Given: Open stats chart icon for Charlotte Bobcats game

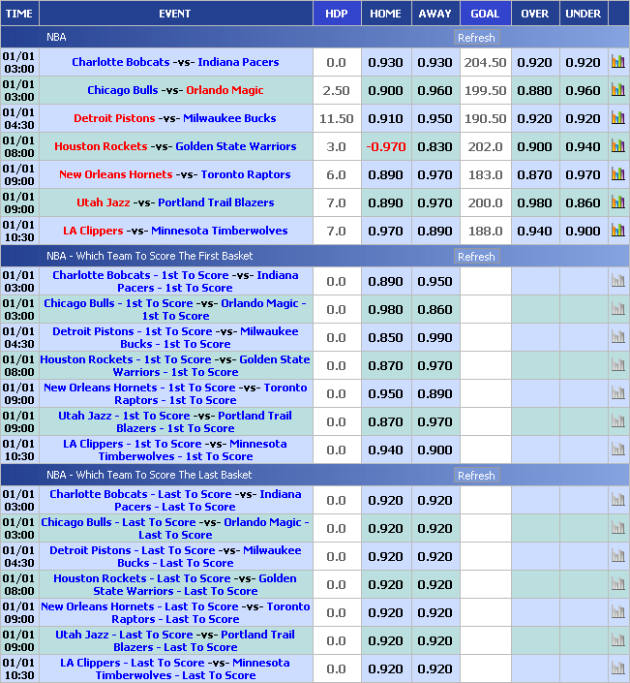Looking at the screenshot, I should click(x=617, y=62).
